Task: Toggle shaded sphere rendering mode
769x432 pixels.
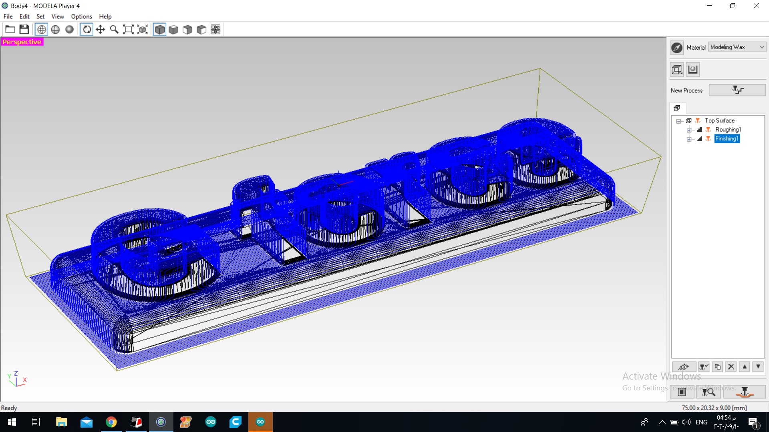Action: [x=69, y=30]
